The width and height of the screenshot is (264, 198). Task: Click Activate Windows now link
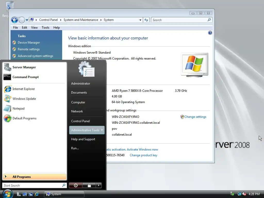142,150
